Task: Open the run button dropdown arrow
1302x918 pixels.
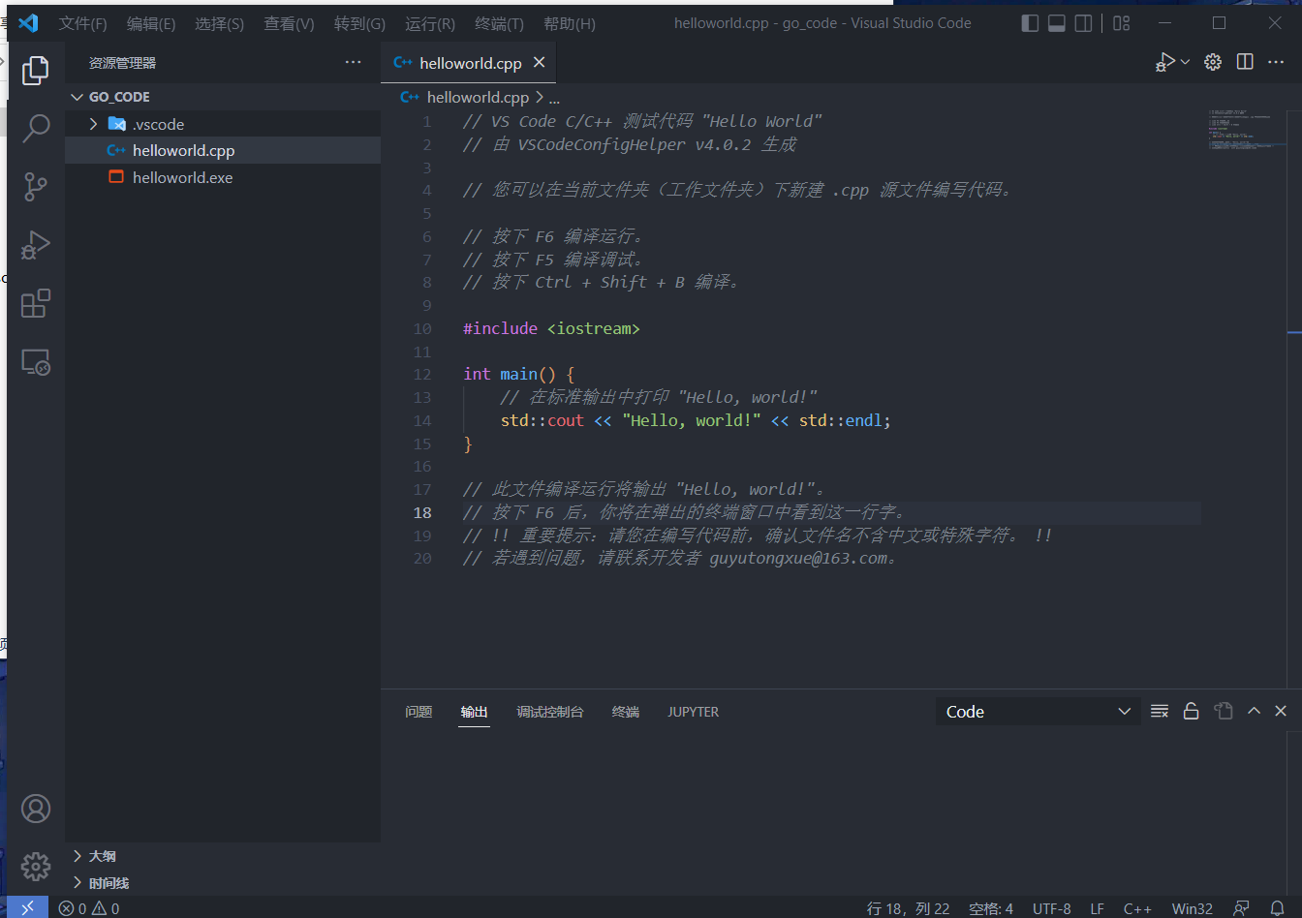Action: pyautogui.click(x=1185, y=62)
